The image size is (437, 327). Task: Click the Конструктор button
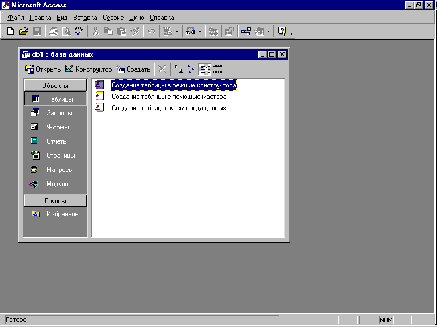point(88,69)
